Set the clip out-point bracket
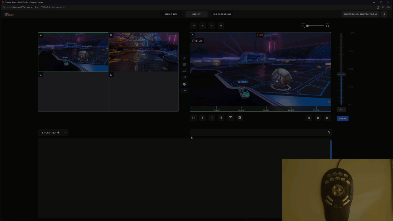 point(212,118)
